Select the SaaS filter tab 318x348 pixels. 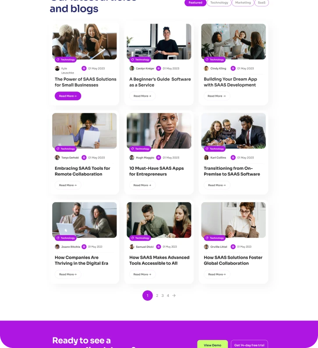coord(261,3)
